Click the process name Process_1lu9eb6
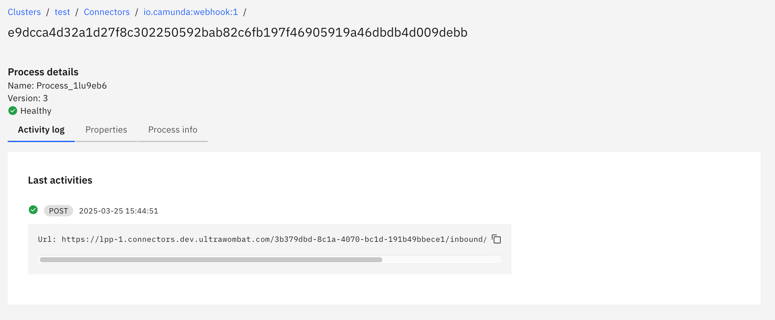The width and height of the screenshot is (775, 320). pyautogui.click(x=71, y=86)
